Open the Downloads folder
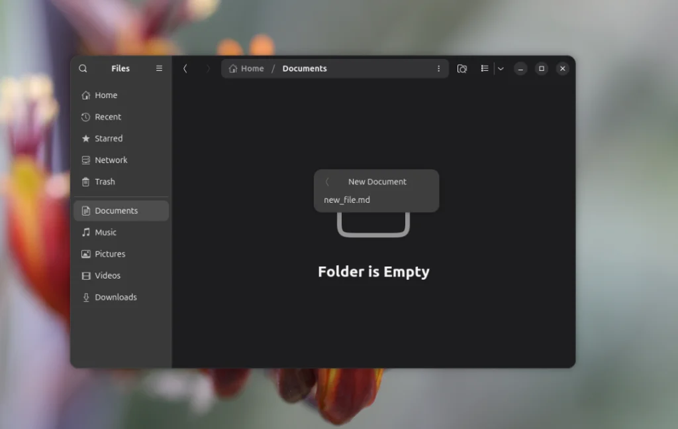Image resolution: width=678 pixels, height=429 pixels. 116,297
